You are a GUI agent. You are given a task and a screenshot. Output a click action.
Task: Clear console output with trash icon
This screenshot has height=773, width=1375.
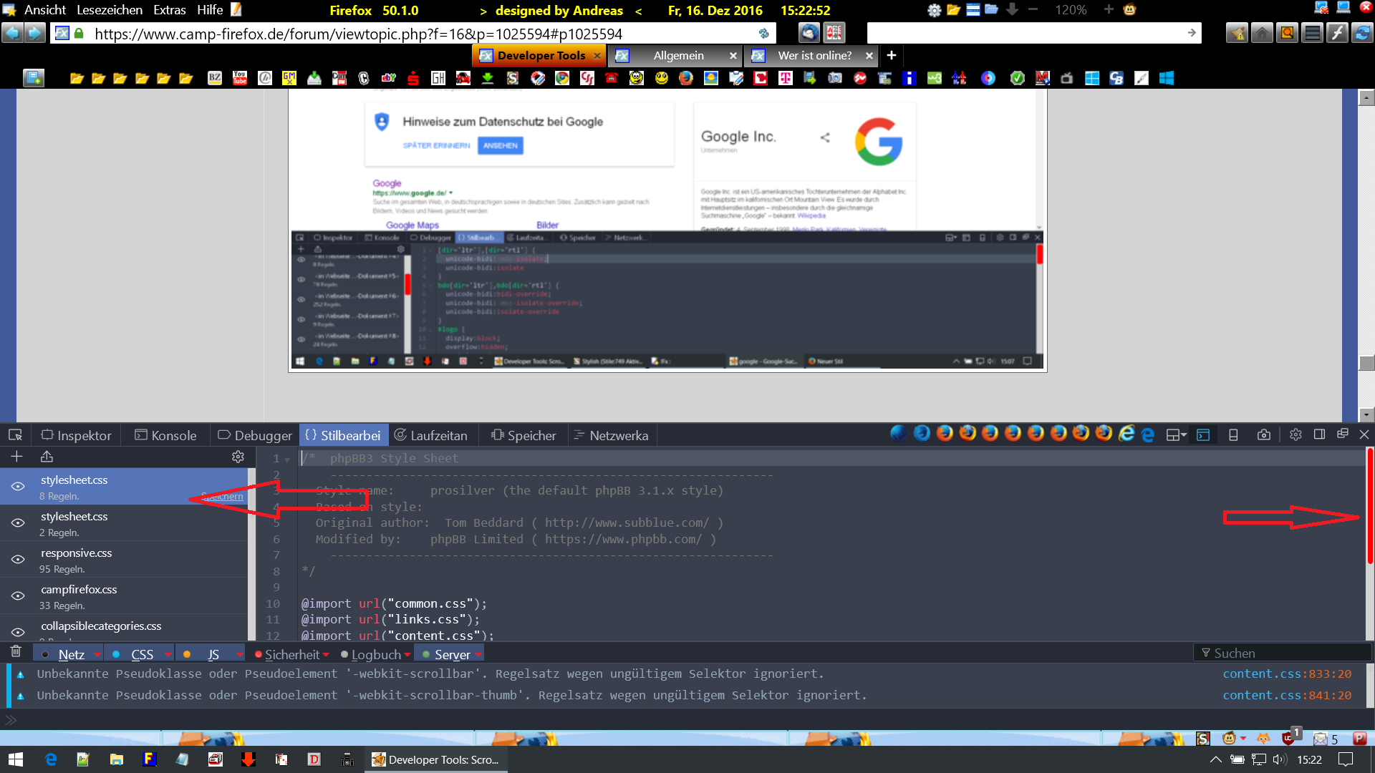pyautogui.click(x=16, y=651)
